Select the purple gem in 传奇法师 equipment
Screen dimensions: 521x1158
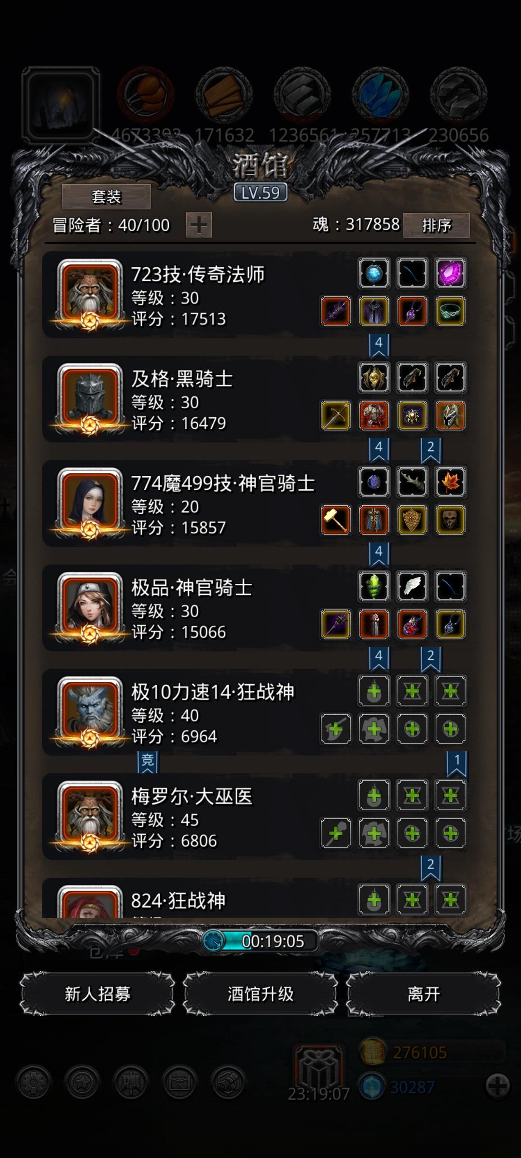point(450,274)
